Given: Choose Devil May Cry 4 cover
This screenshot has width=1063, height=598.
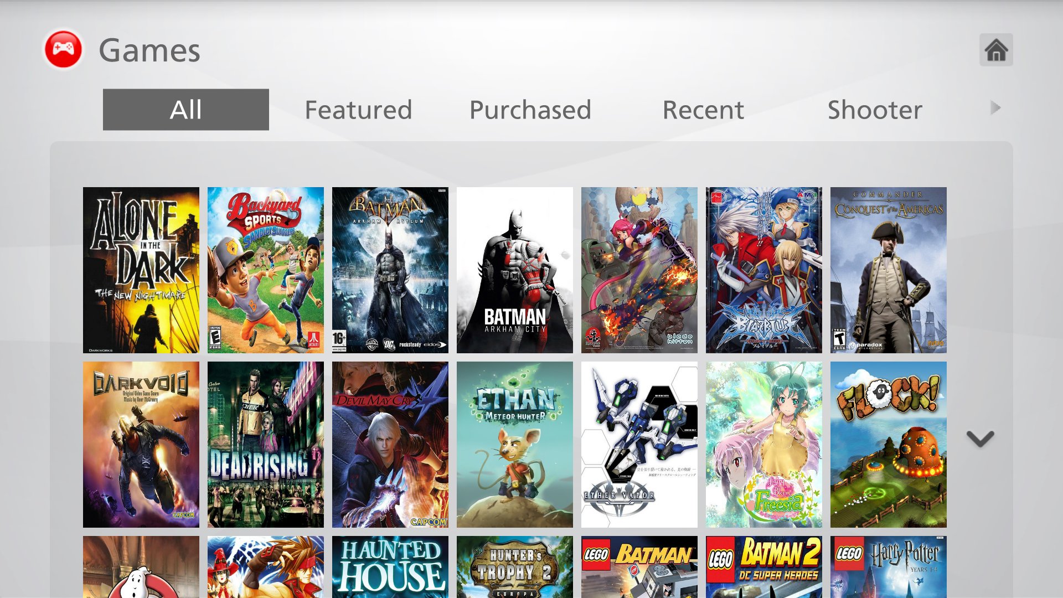Looking at the screenshot, I should (x=390, y=445).
